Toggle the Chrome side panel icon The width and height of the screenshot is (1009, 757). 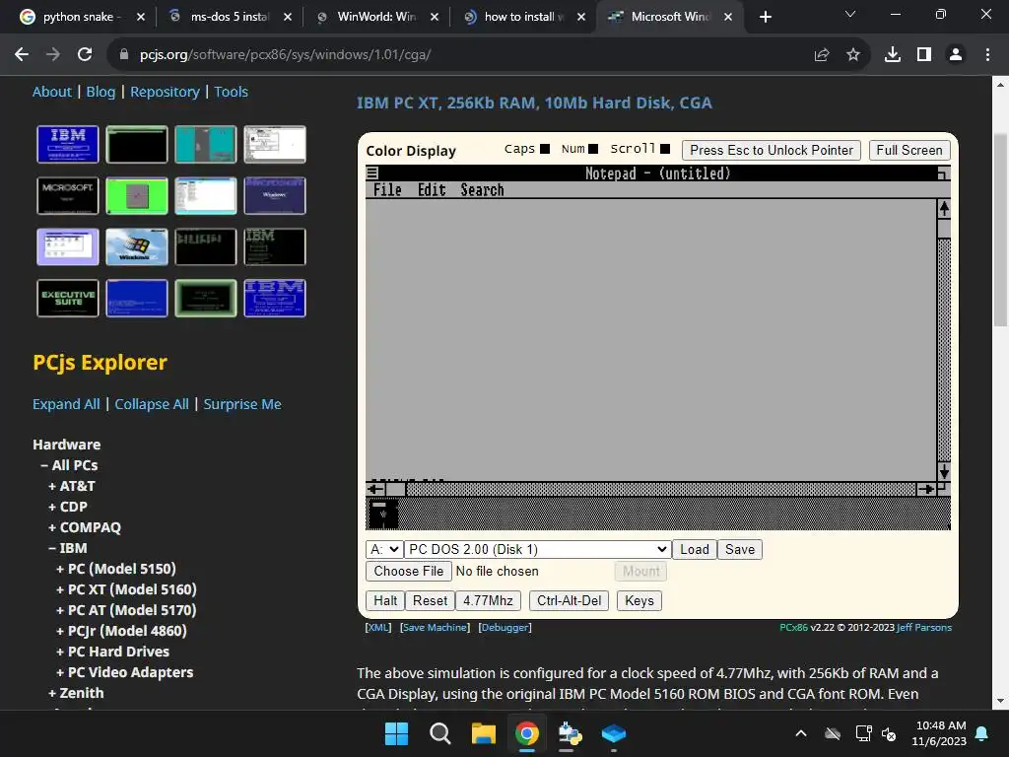pos(924,55)
